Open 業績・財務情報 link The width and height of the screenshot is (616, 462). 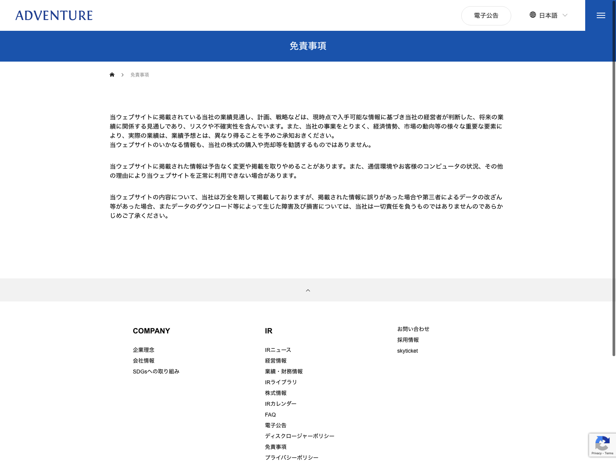click(284, 372)
